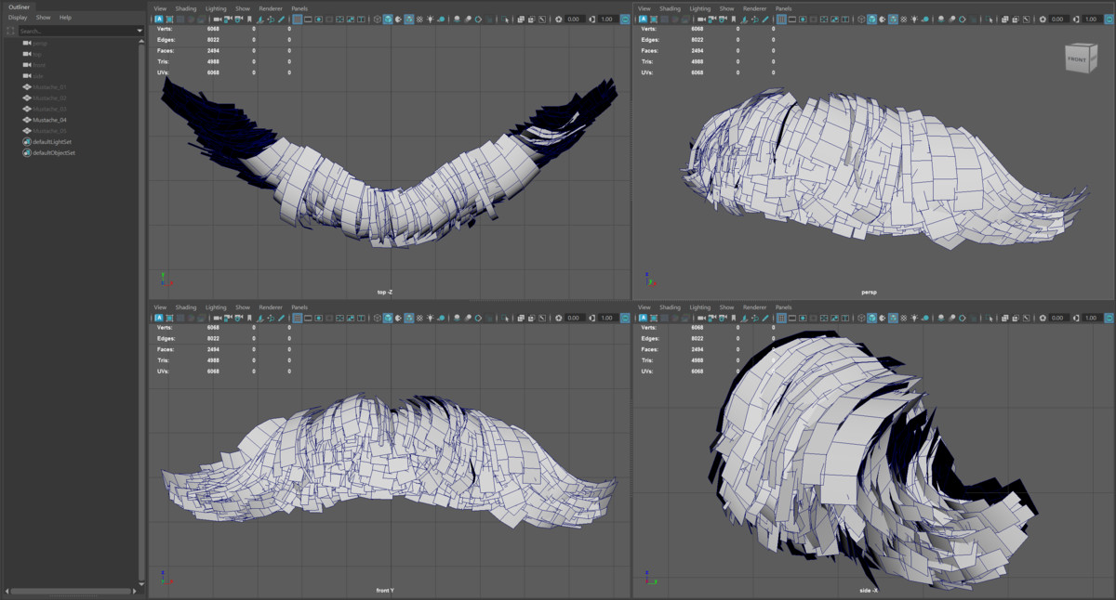Toggle shadows icon in side-X panel toolbar
The image size is (1116, 600).
click(x=925, y=318)
